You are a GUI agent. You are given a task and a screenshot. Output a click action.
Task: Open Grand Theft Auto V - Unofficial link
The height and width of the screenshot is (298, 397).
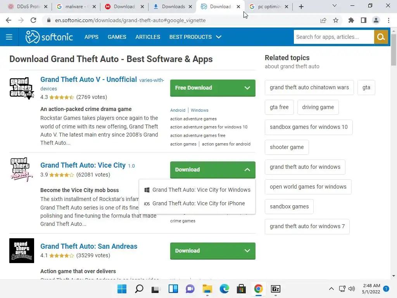click(89, 79)
